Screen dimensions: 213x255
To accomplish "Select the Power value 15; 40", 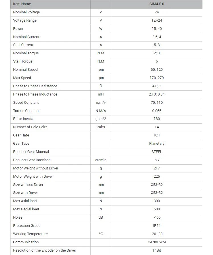I will (157, 29).
